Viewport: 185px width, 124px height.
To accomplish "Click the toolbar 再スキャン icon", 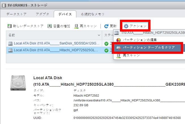I will coord(76,26).
